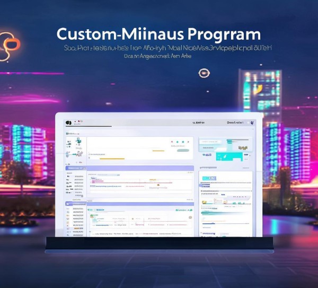The width and height of the screenshot is (318, 288).
Task: Click the orange progress bar in top panel
Action: coord(112,159)
